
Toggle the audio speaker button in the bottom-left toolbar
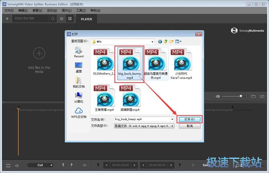[16, 165]
